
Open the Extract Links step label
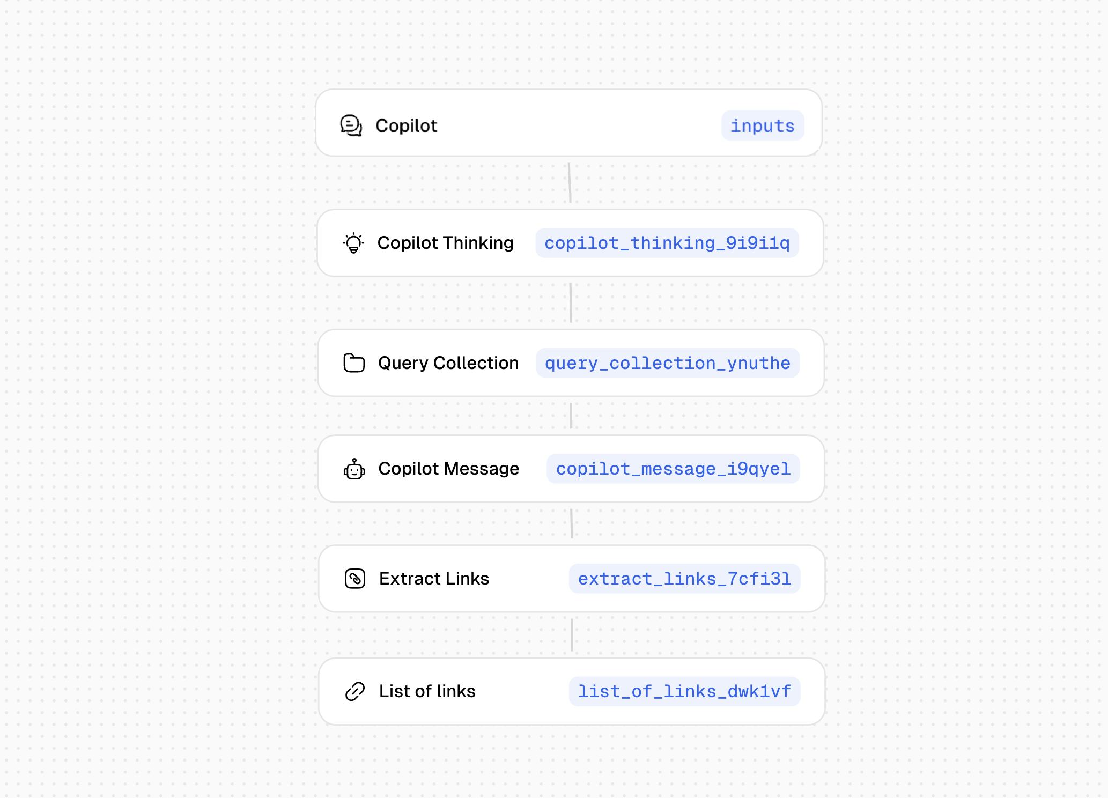(434, 579)
